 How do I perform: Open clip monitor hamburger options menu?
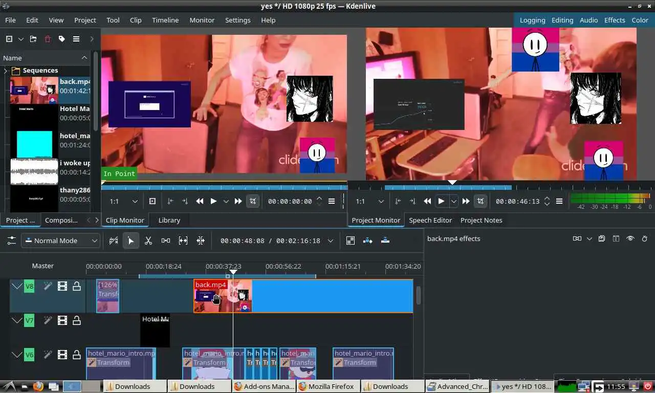tap(332, 201)
